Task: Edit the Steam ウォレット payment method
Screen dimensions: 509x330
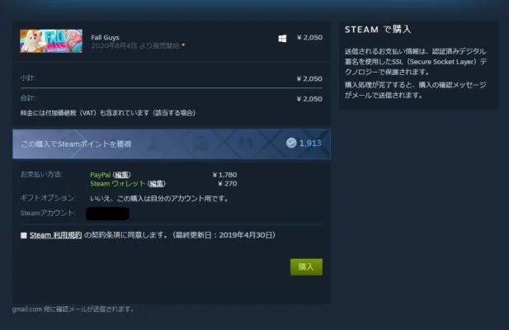Action: pos(157,184)
